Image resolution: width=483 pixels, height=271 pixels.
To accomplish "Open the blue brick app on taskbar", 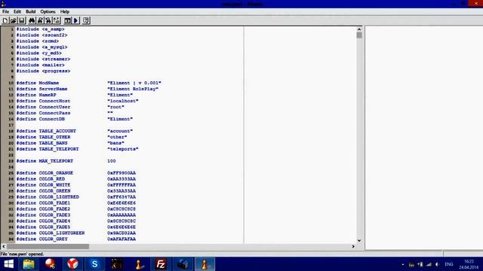I will [183, 264].
